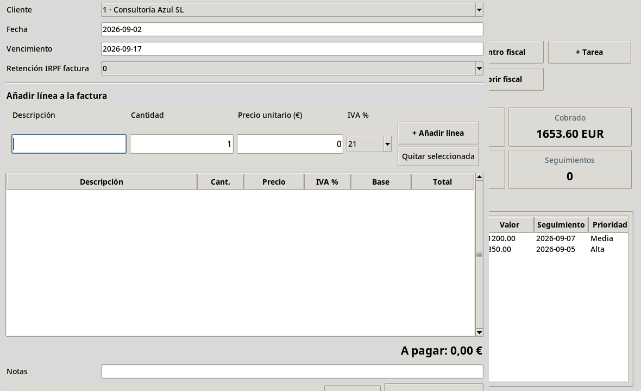Viewport: 641px width, 391px height.
Task: Click the 1653.60 EUR Cobrado amount
Action: tap(570, 134)
